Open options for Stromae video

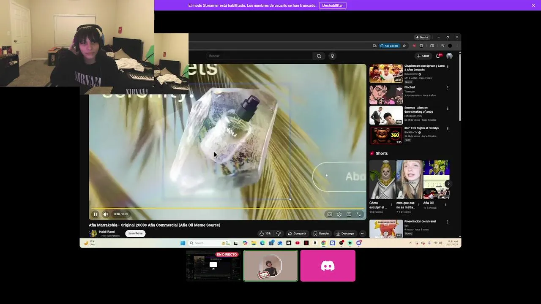448,108
